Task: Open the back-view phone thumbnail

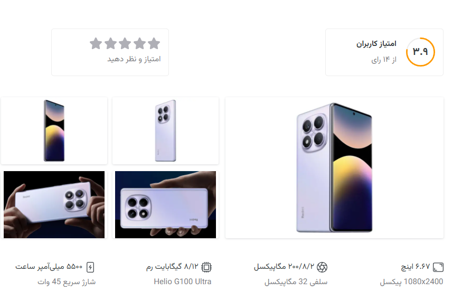Action: tap(165, 130)
